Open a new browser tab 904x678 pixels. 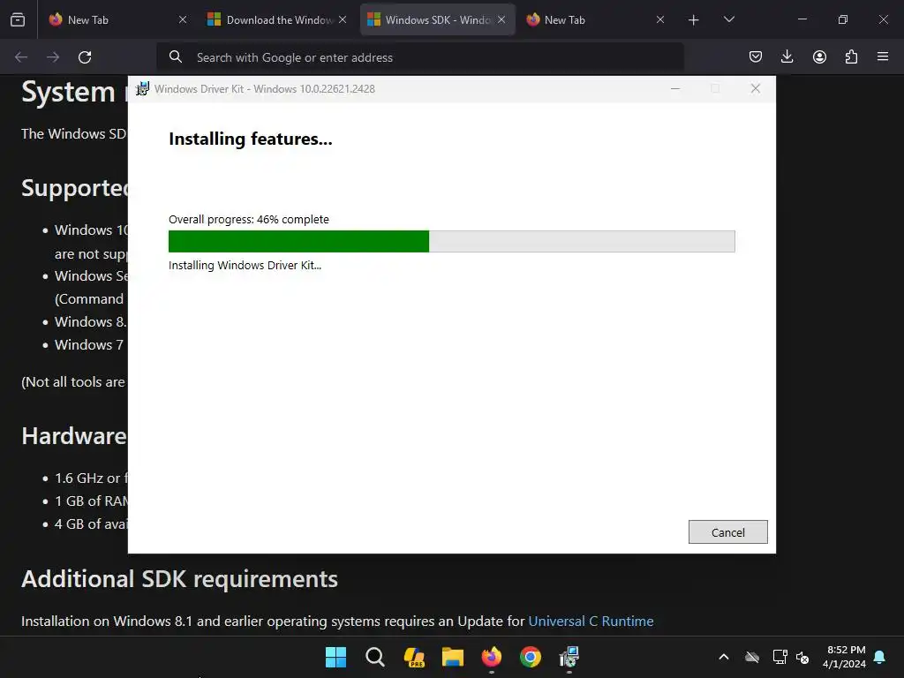click(694, 20)
